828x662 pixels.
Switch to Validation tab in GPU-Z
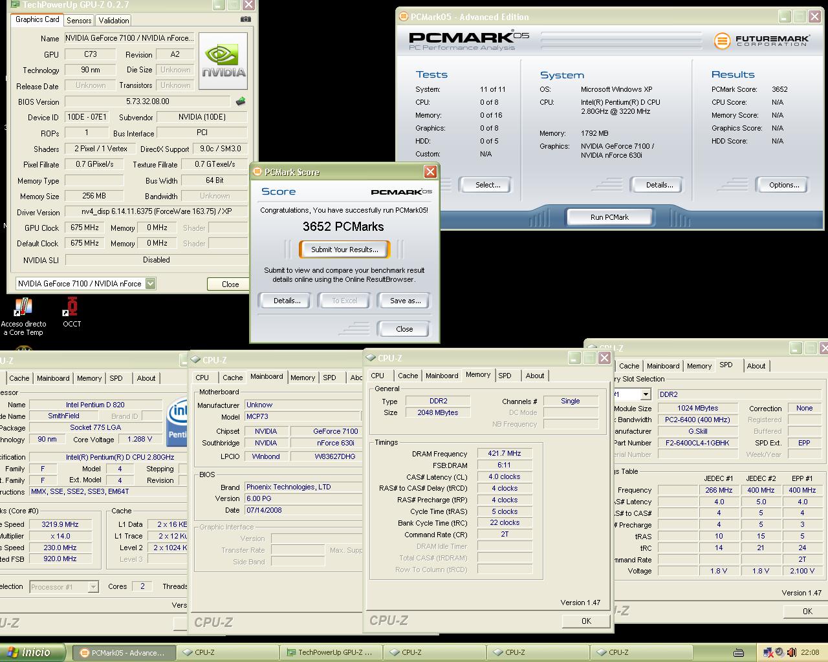tap(114, 21)
